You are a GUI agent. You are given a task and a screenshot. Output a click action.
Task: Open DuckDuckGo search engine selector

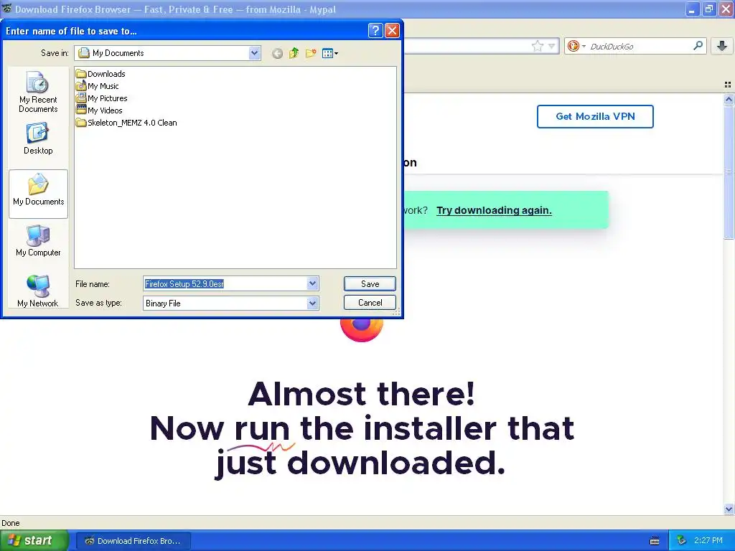(x=576, y=46)
